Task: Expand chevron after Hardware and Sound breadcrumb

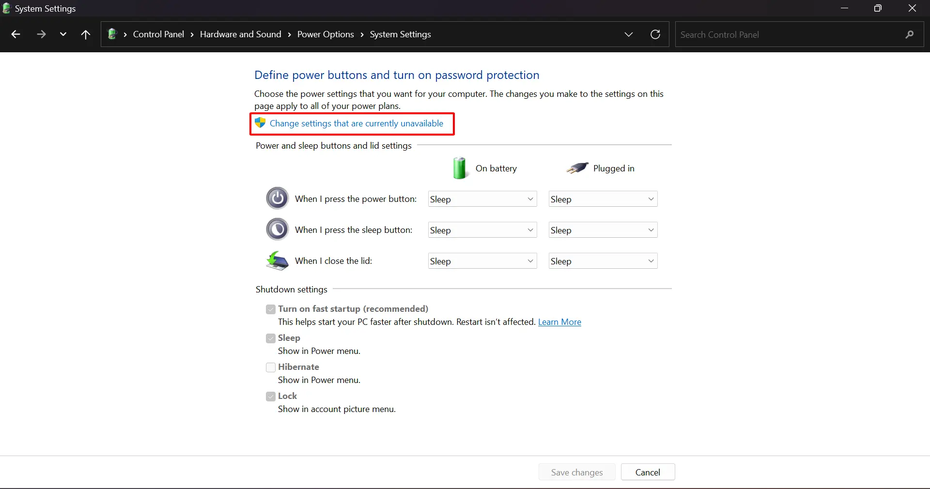Action: click(289, 34)
